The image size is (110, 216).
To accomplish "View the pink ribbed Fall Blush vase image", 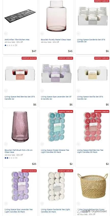I will [x=20, y=127].
